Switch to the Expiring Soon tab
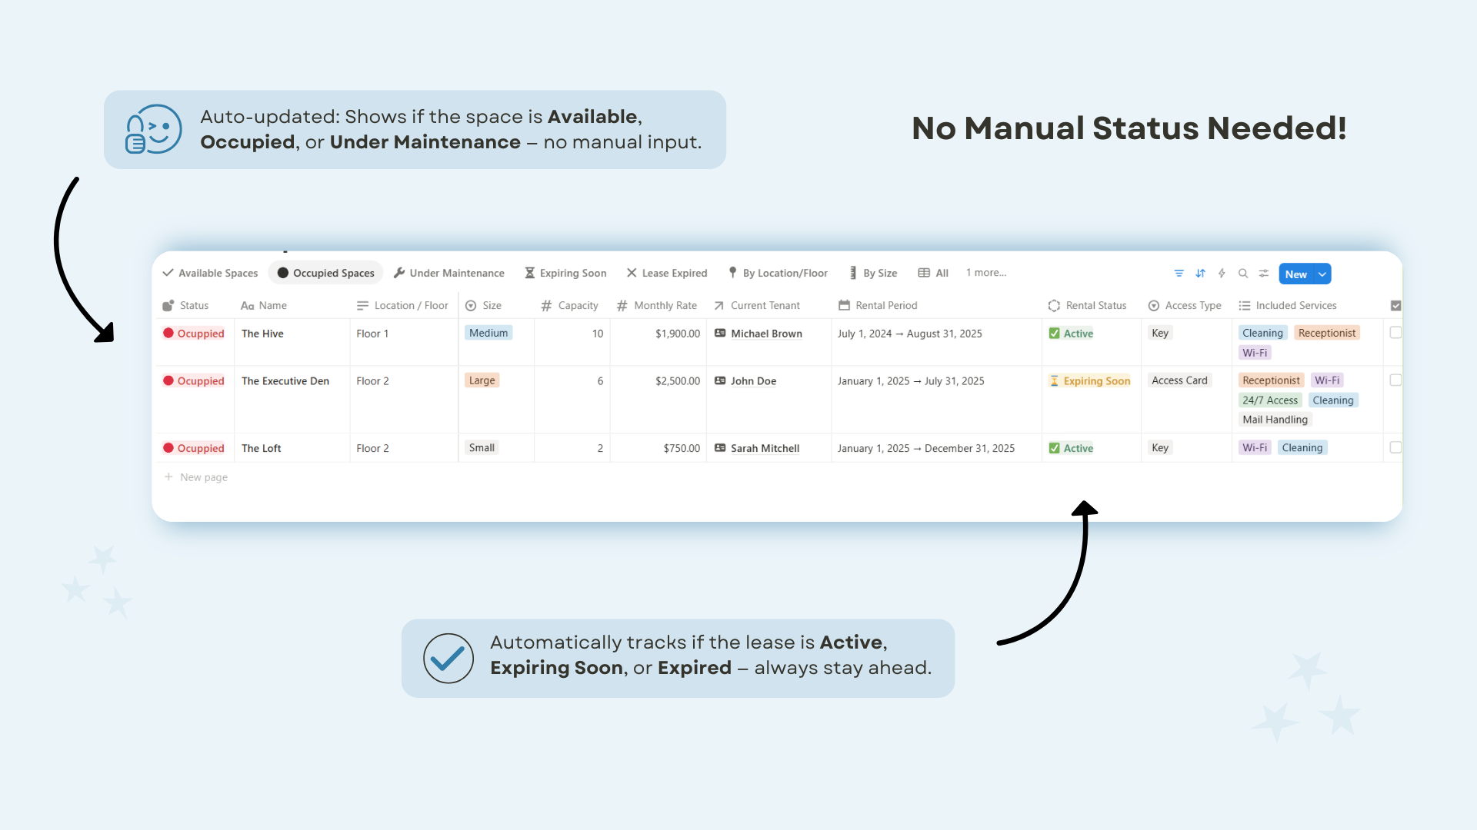This screenshot has height=830, width=1477. pyautogui.click(x=565, y=273)
